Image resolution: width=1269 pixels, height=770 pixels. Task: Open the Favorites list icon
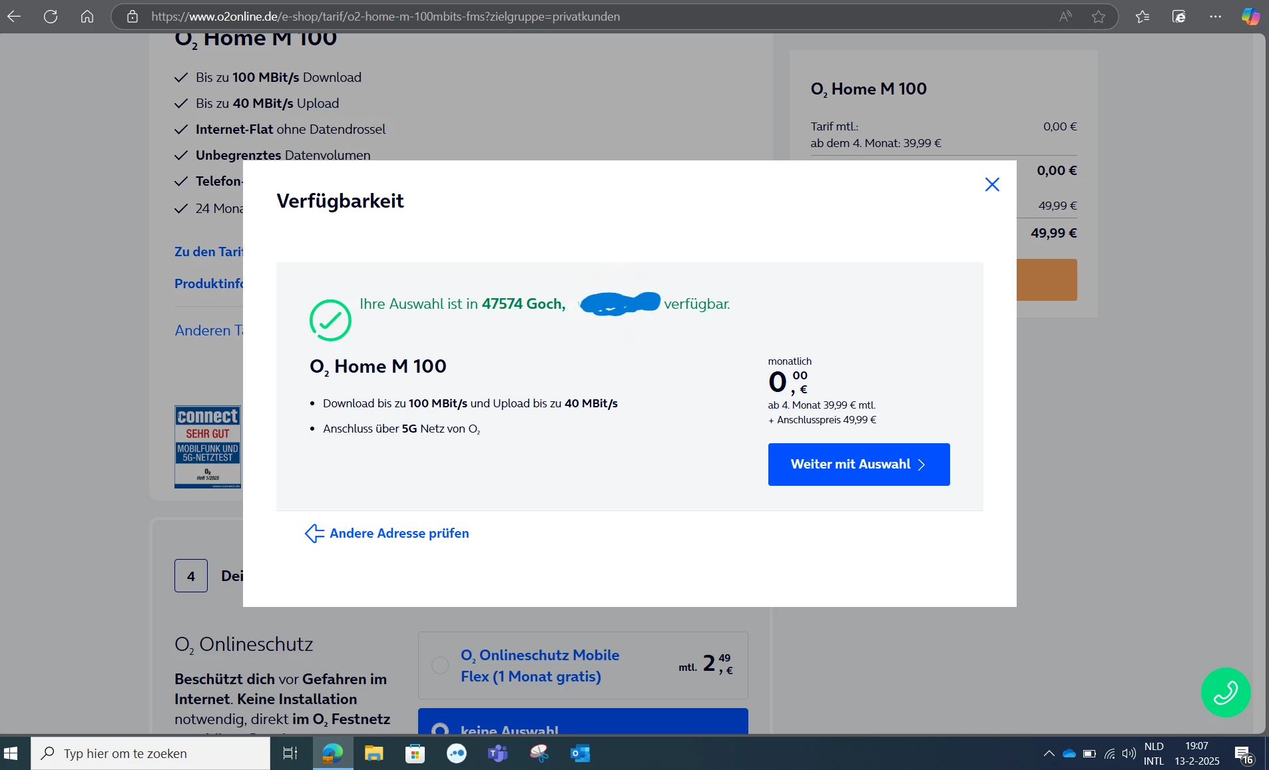[x=1142, y=17]
